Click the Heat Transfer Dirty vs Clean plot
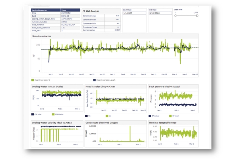Viewport: 241px width, 160px height. pos(120,99)
